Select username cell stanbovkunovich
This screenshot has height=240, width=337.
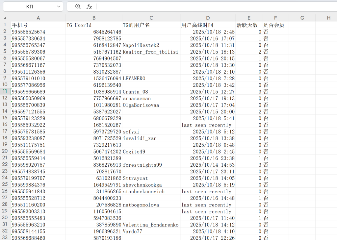tap(151, 191)
